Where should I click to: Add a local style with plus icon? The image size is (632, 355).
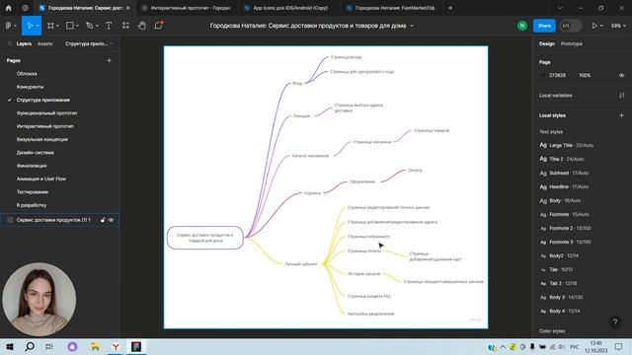(x=621, y=115)
